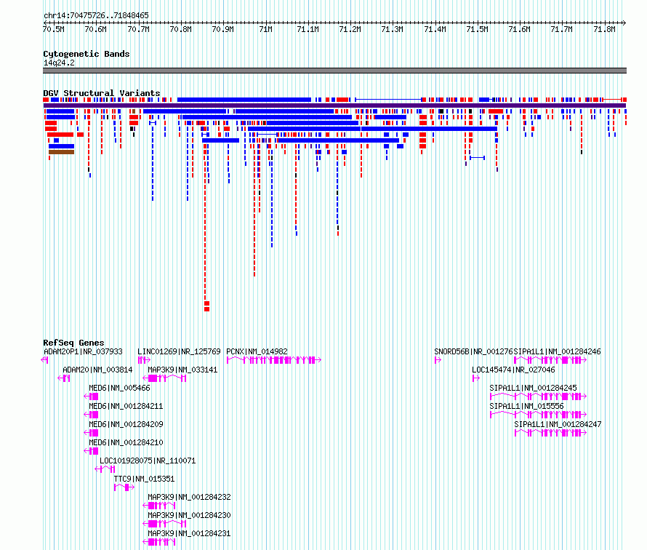Open the MED6|NM_001284209 gene label
Viewport: 647px width, 550px height.
[x=126, y=424]
